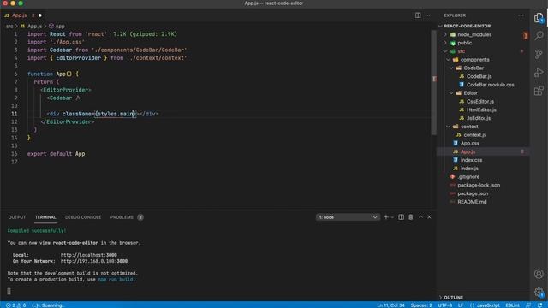Open Explorer panel More Actions ellipsis

tap(521, 15)
